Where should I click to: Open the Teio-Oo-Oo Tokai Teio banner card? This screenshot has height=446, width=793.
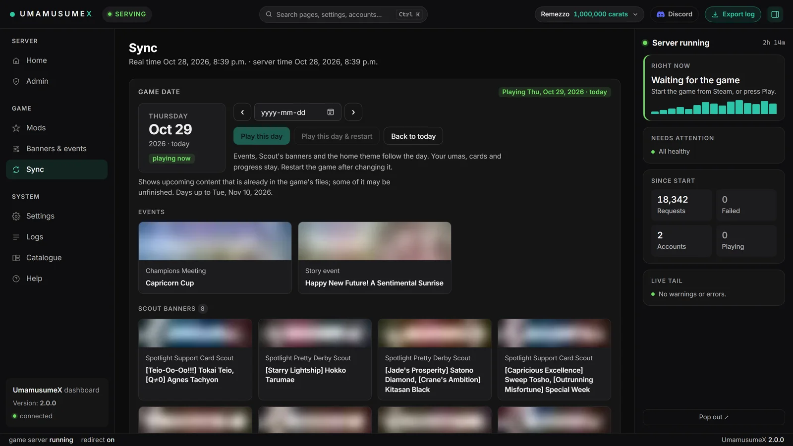click(x=195, y=359)
